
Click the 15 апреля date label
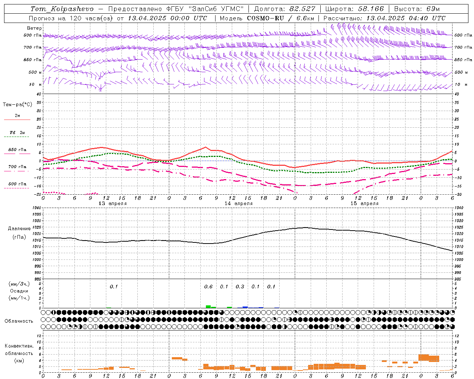tap(364, 204)
